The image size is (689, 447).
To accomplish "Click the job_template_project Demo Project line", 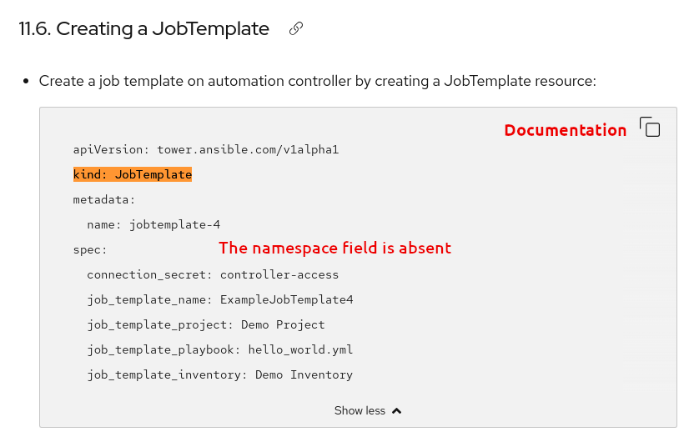I will tap(206, 324).
